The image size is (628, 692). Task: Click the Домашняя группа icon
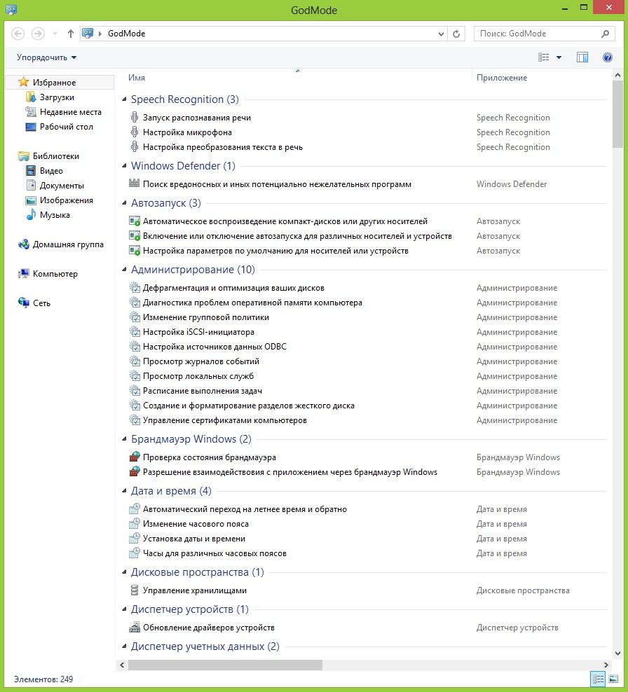(23, 244)
